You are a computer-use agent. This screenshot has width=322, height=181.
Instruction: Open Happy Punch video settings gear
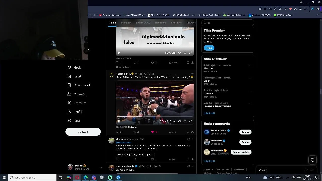pos(185,121)
